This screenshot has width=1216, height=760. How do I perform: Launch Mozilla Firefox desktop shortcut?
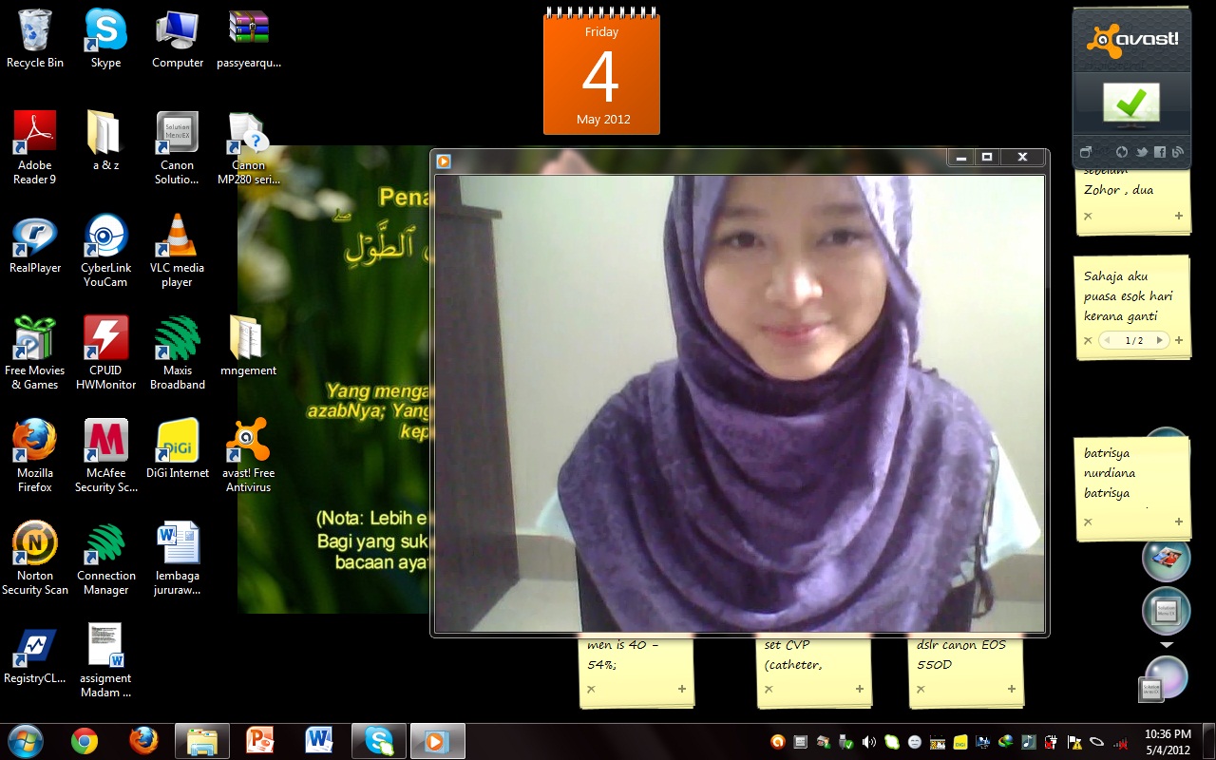pyautogui.click(x=35, y=455)
